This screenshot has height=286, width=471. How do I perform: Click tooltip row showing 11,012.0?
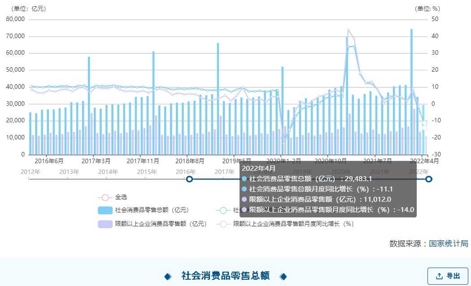pyautogui.click(x=316, y=199)
